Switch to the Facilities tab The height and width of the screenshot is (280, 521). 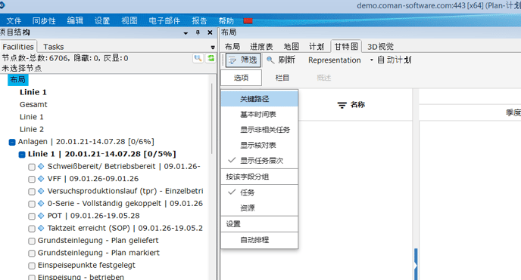pyautogui.click(x=18, y=47)
